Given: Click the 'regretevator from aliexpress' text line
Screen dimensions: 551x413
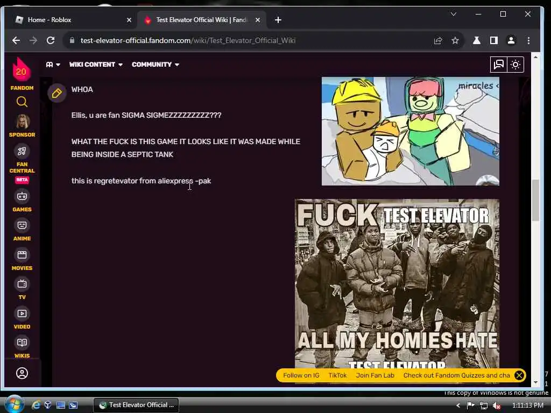Looking at the screenshot, I should pyautogui.click(x=142, y=181).
